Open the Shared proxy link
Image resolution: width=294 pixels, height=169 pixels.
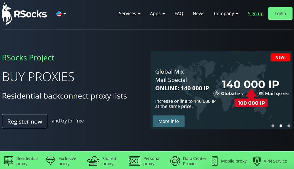click(x=109, y=161)
